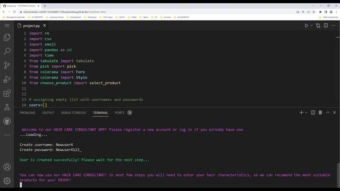Click the 'Create username: NewuserX' terminal line
The image size is (340, 191).
click(x=46, y=145)
